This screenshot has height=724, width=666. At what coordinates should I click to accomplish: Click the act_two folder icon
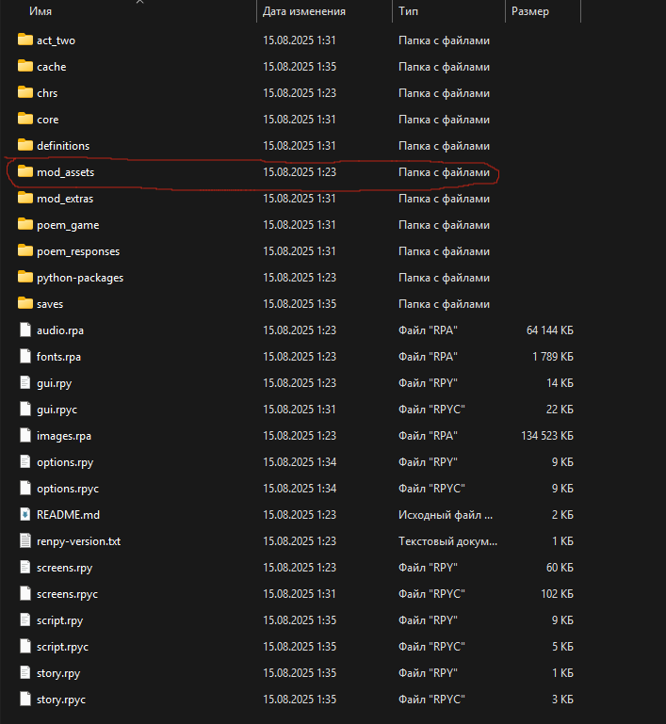(25, 40)
